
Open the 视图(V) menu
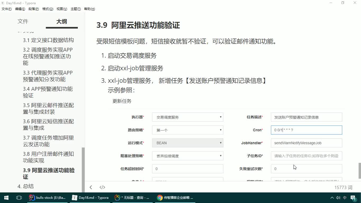click(62, 9)
